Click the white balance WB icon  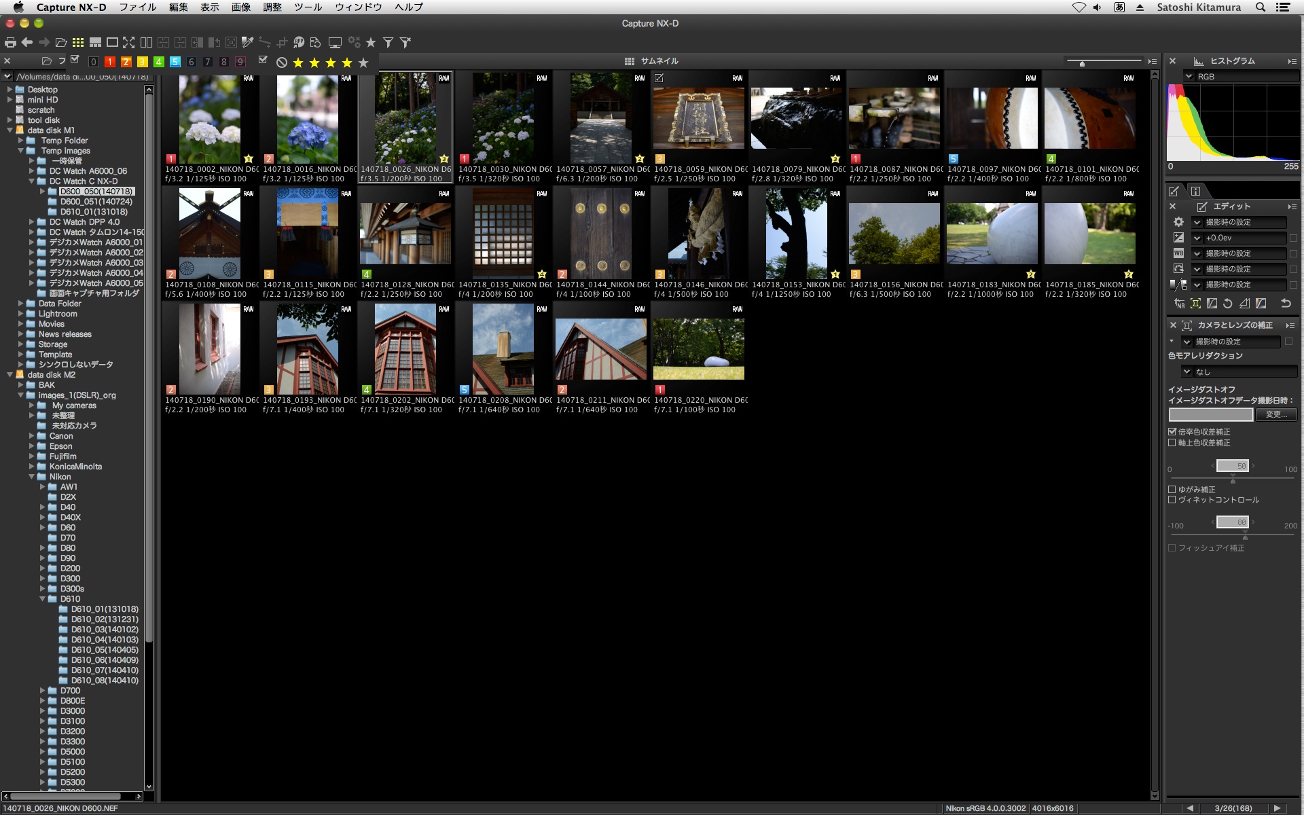(1178, 253)
